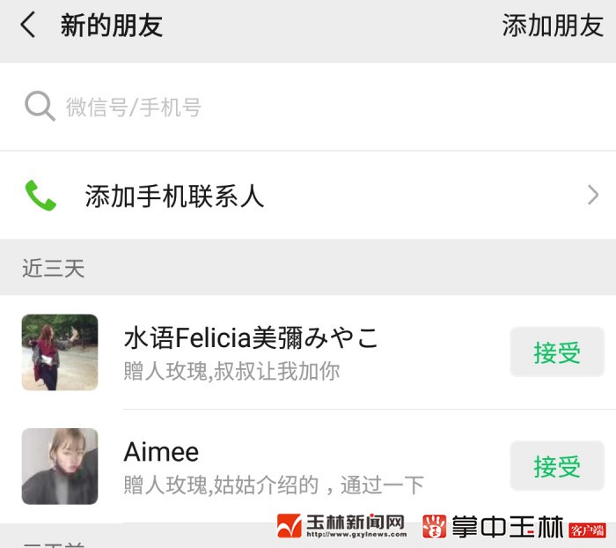Click the 玉林新闻网 logo watermark
616x548 pixels.
coord(341,527)
